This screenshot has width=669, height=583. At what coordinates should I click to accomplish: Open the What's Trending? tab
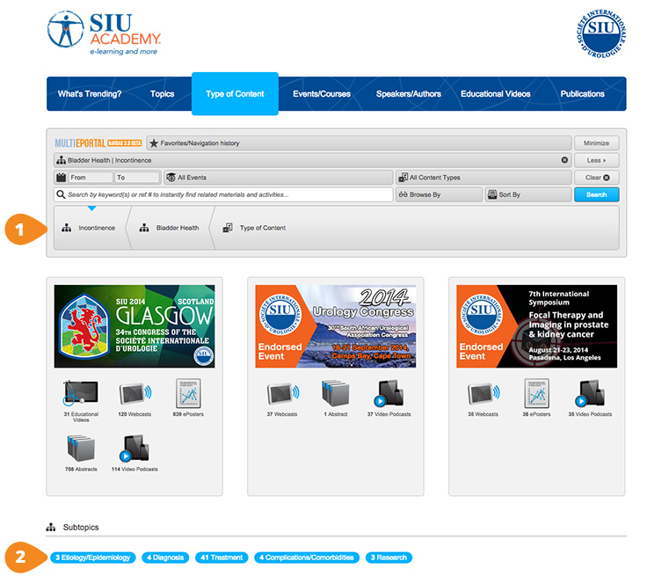90,94
